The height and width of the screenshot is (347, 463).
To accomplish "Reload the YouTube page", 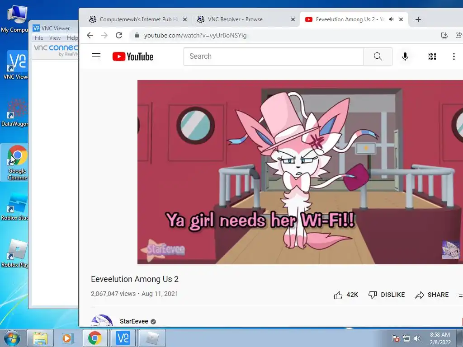I will click(119, 35).
